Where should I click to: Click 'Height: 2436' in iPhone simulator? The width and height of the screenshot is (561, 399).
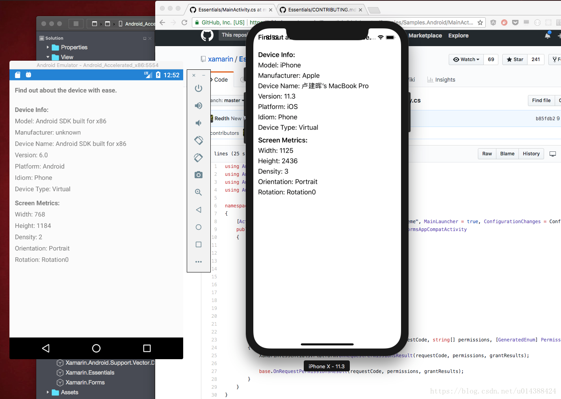[x=278, y=161]
